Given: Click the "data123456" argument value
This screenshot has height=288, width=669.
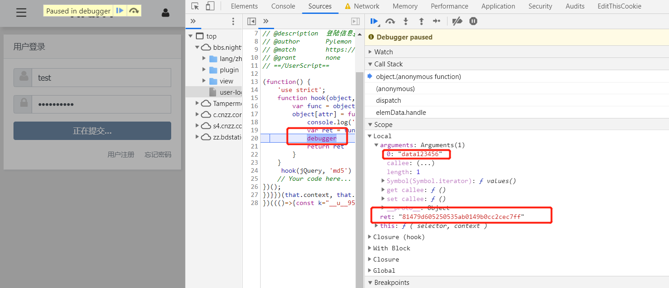Looking at the screenshot, I should (x=420, y=154).
